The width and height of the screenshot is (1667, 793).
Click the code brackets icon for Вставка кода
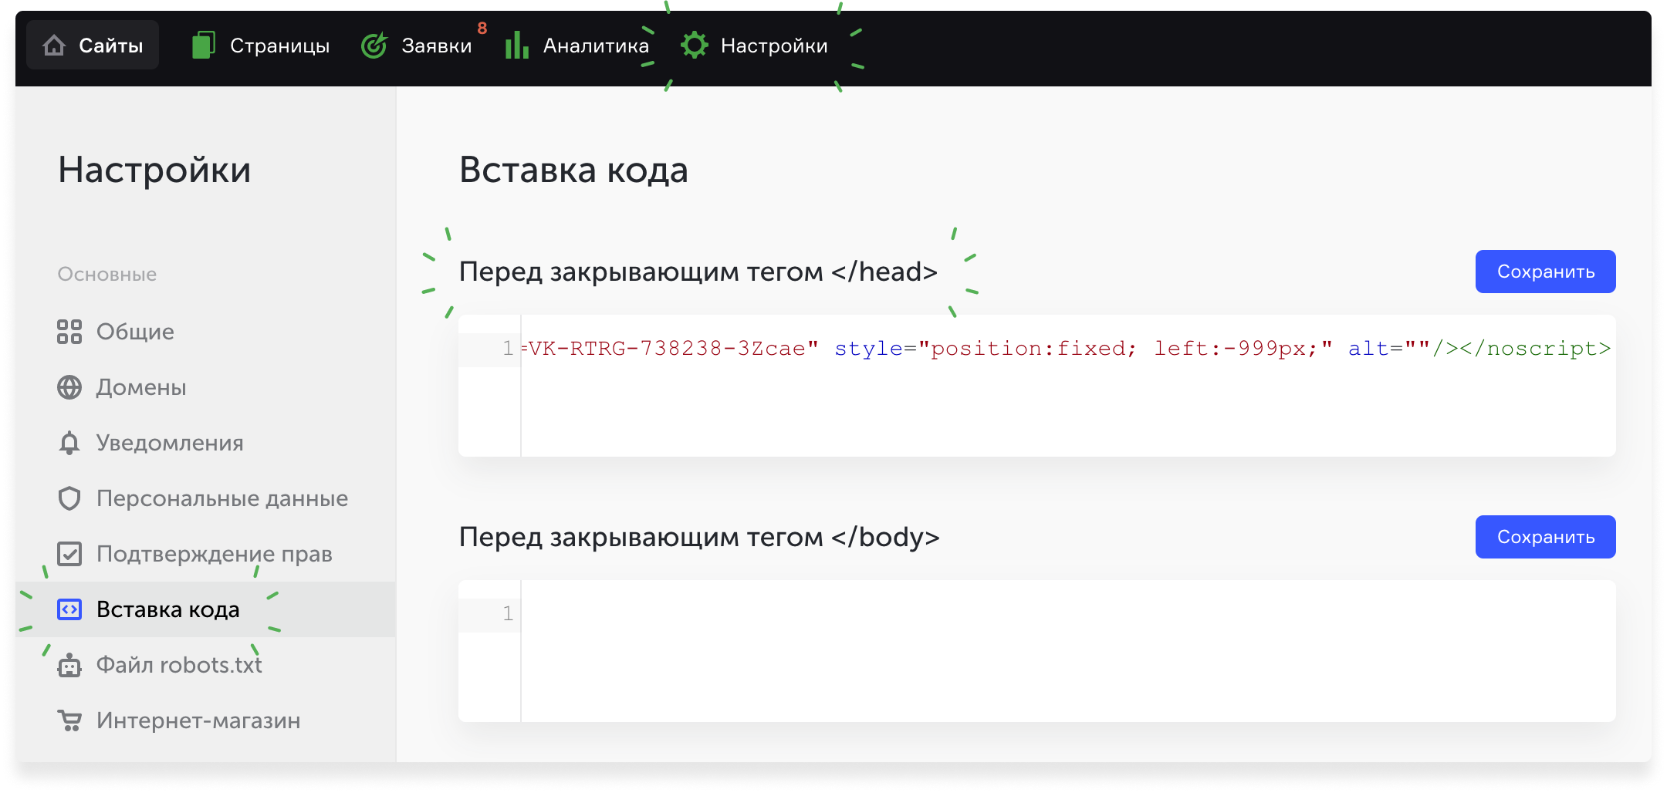coord(69,609)
